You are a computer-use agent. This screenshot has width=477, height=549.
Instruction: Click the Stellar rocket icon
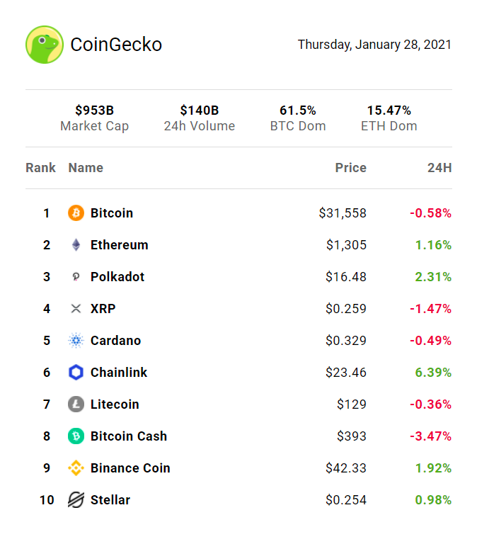pos(76,500)
